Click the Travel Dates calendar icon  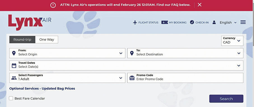click(14, 65)
